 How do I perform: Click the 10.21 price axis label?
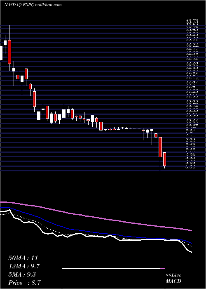coord(192,120)
